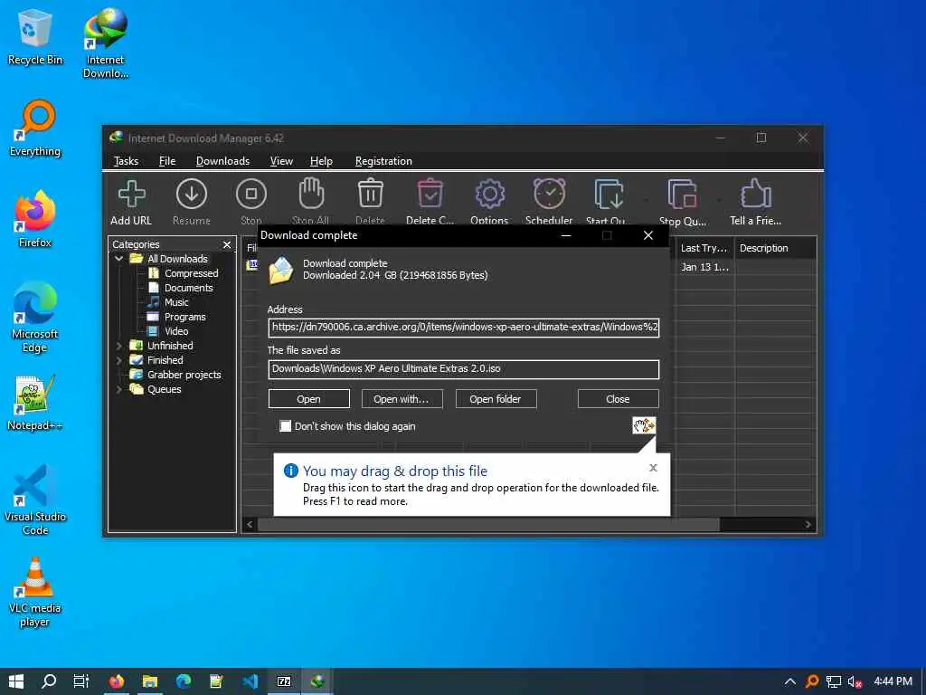This screenshot has height=695, width=926.
Task: Click the 'Jan 13 1...' last try cell
Action: (x=704, y=267)
